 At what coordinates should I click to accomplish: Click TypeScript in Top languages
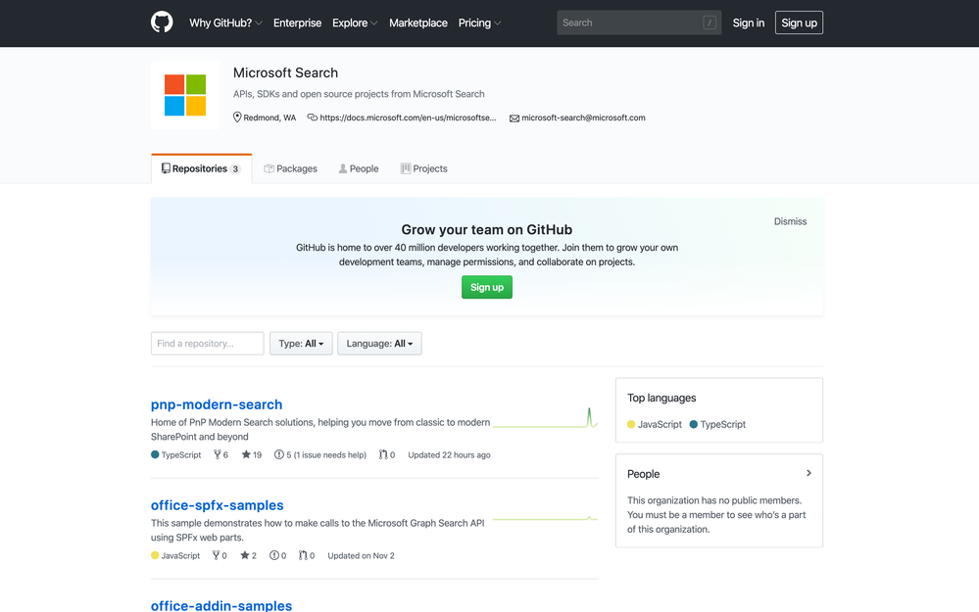pos(722,424)
